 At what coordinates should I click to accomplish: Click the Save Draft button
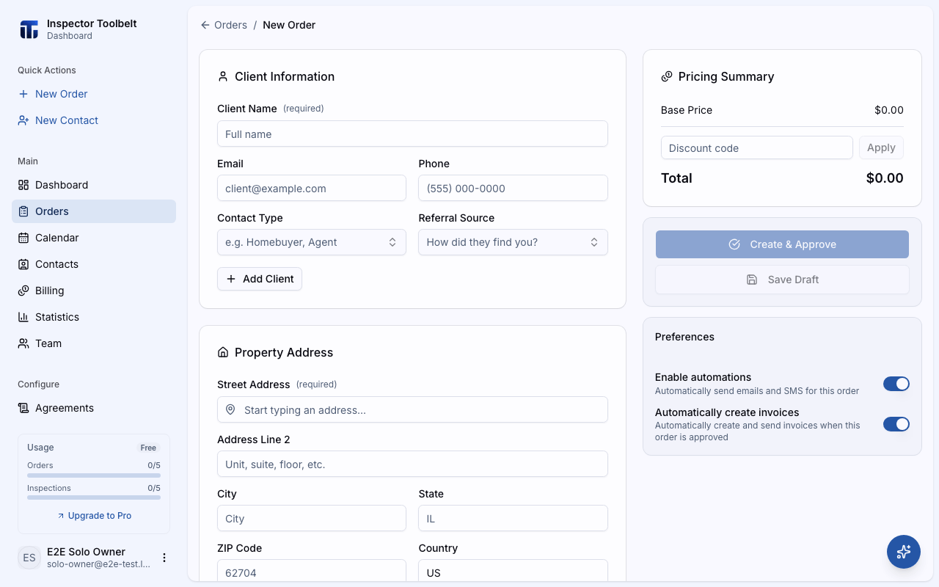pyautogui.click(x=782, y=280)
